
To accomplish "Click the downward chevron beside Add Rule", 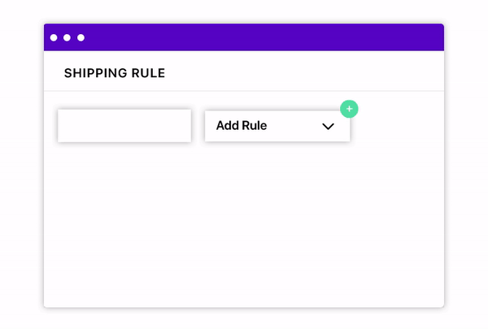I will click(328, 126).
